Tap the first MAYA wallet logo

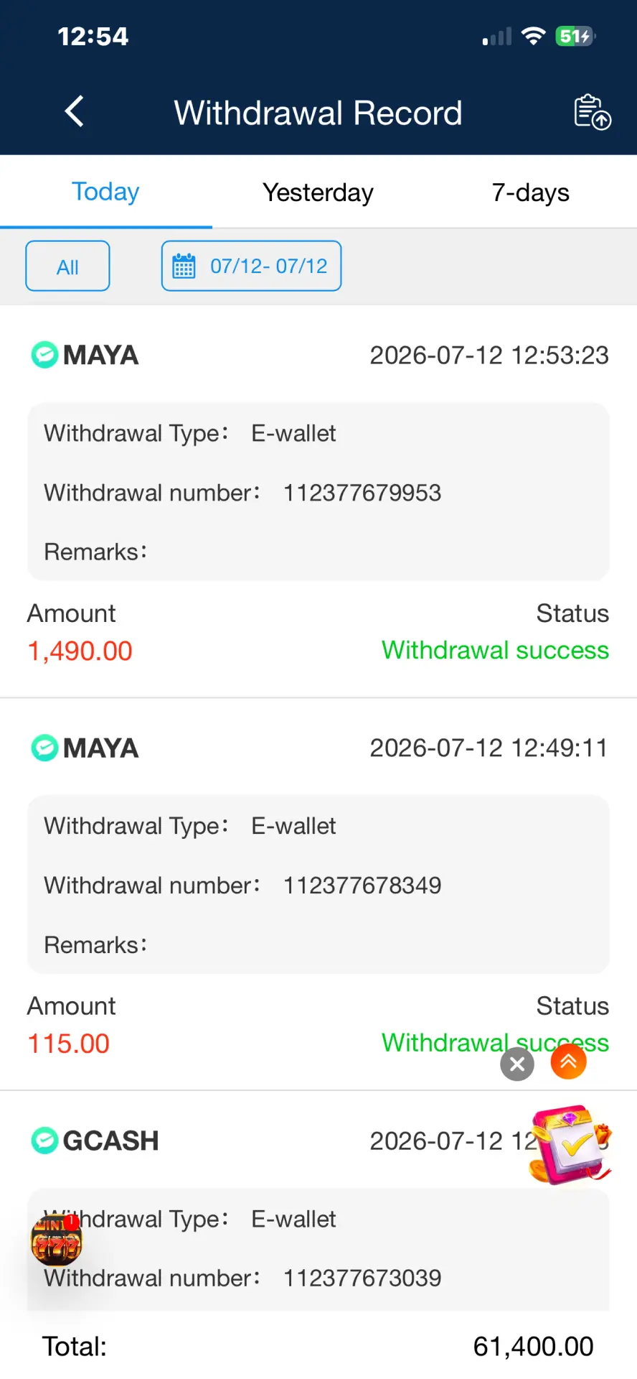coord(44,355)
